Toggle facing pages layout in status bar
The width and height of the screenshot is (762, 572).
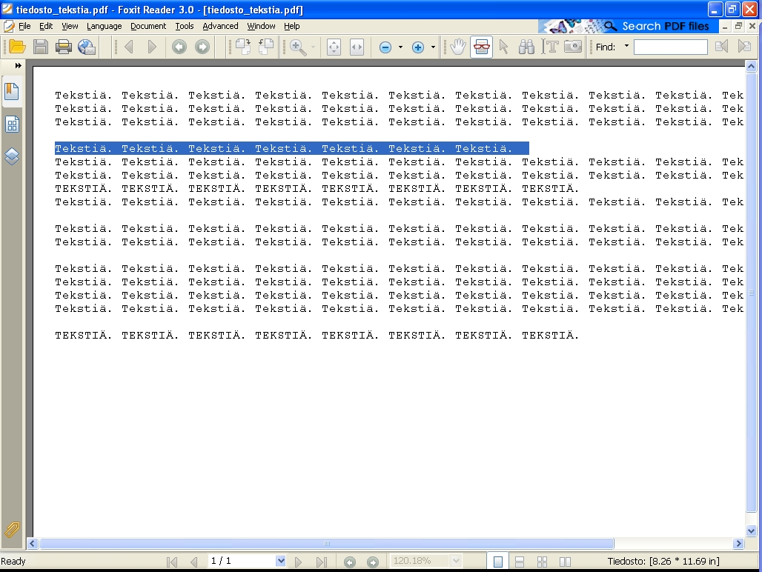click(565, 562)
